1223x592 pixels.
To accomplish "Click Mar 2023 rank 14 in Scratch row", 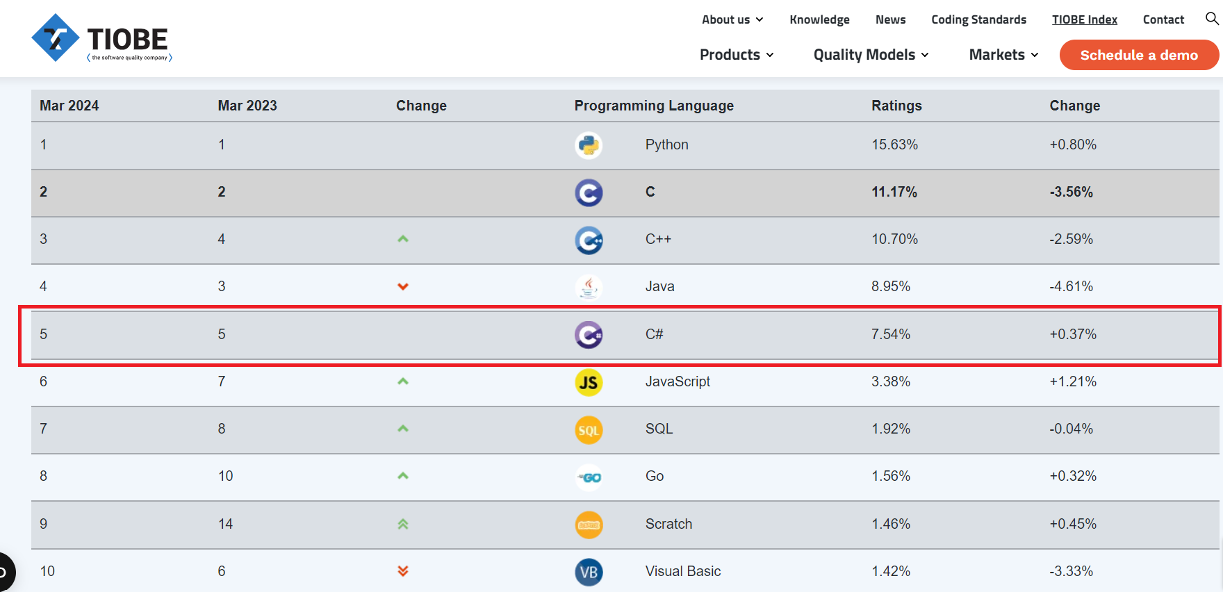I will click(225, 524).
